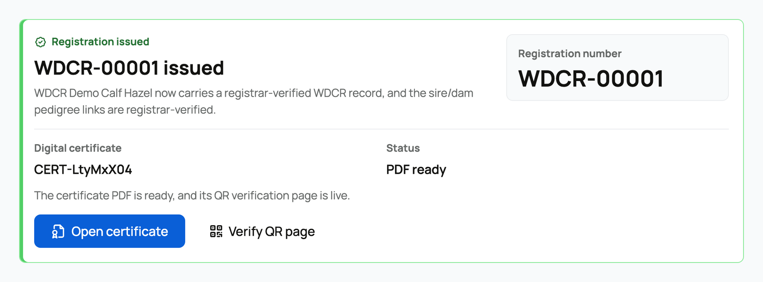Click the certificate document icon inside the blue button

click(58, 231)
